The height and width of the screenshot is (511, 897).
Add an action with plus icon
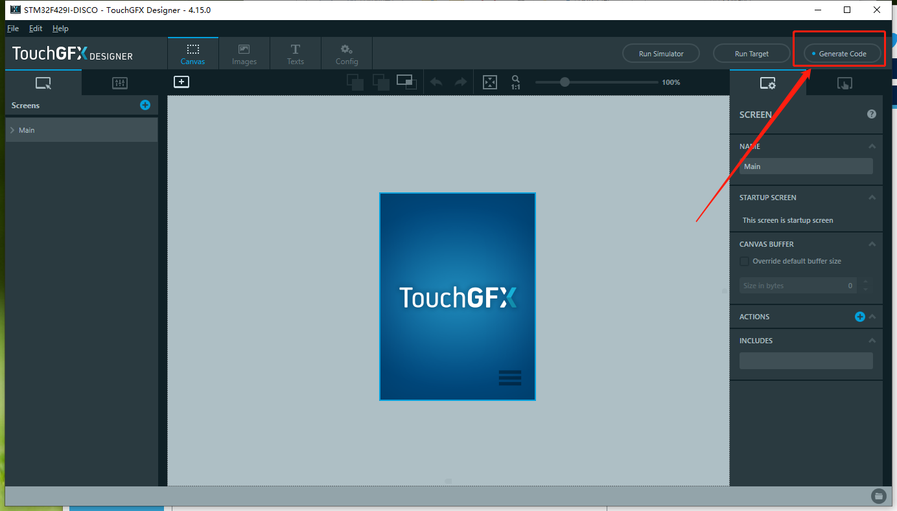pyautogui.click(x=860, y=317)
